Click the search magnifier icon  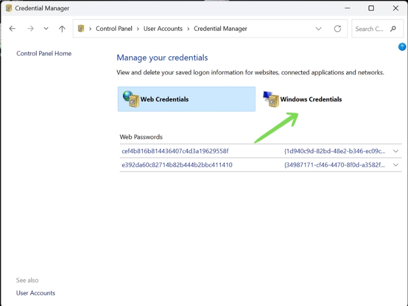pos(393,29)
